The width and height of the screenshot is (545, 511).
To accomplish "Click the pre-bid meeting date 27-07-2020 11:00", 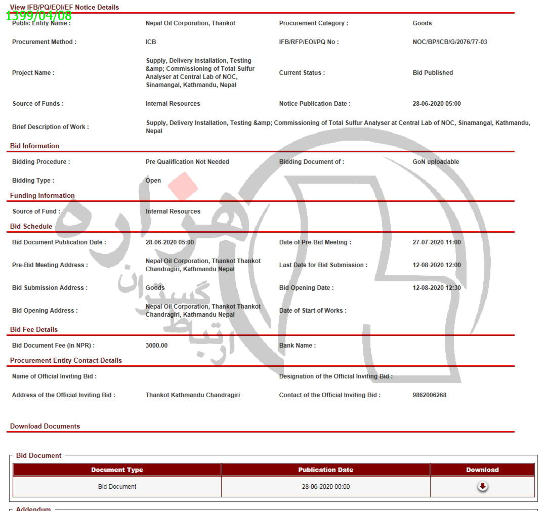I will 436,242.
